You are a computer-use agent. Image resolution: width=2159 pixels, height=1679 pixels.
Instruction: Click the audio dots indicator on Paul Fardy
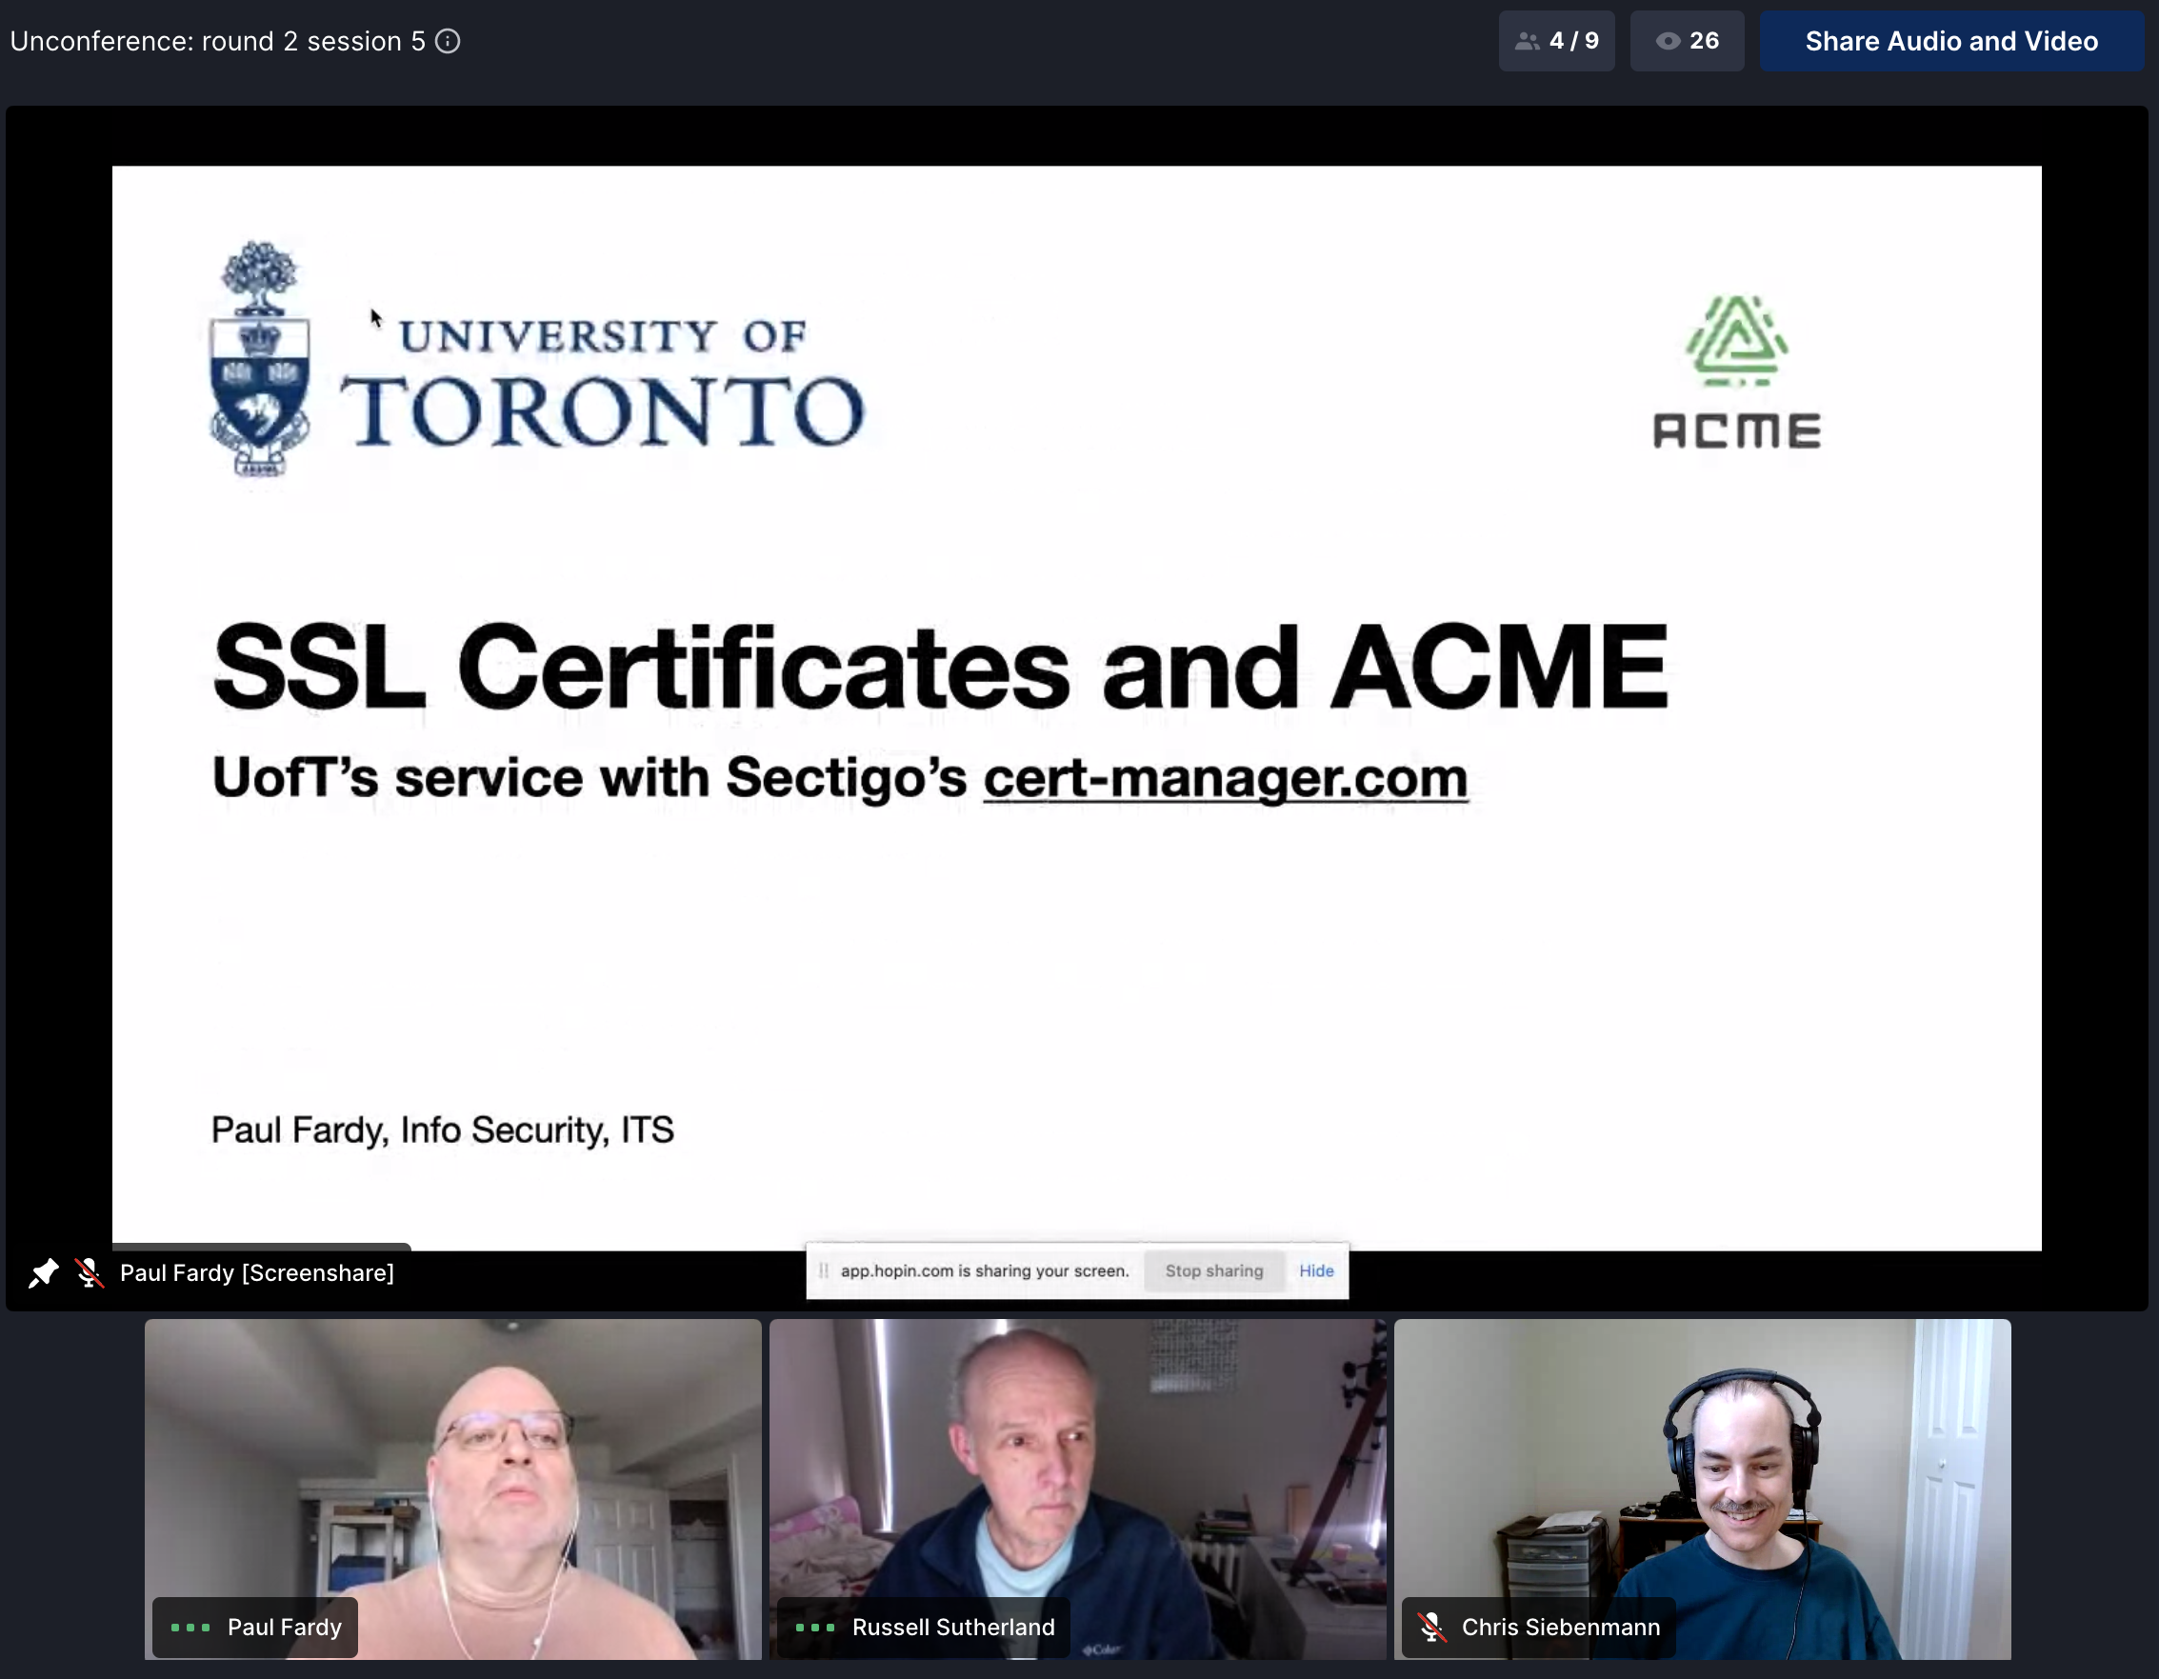click(190, 1627)
